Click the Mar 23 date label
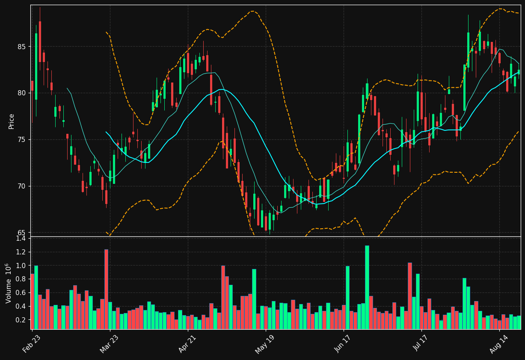525x360 pixels. click(x=109, y=343)
